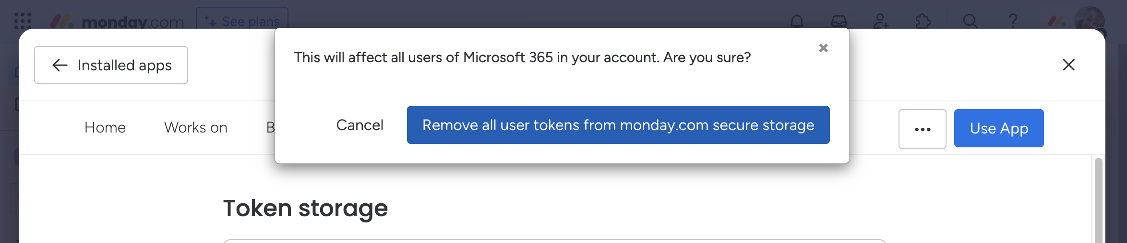The image size is (1127, 243).
Task: Click the user profile avatar
Action: (x=1089, y=19)
